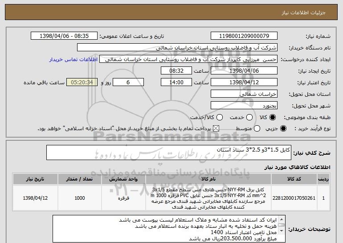The image size is (343, 243).
Task: Click the تعداد / مقدار column header
Action: pos(80,179)
